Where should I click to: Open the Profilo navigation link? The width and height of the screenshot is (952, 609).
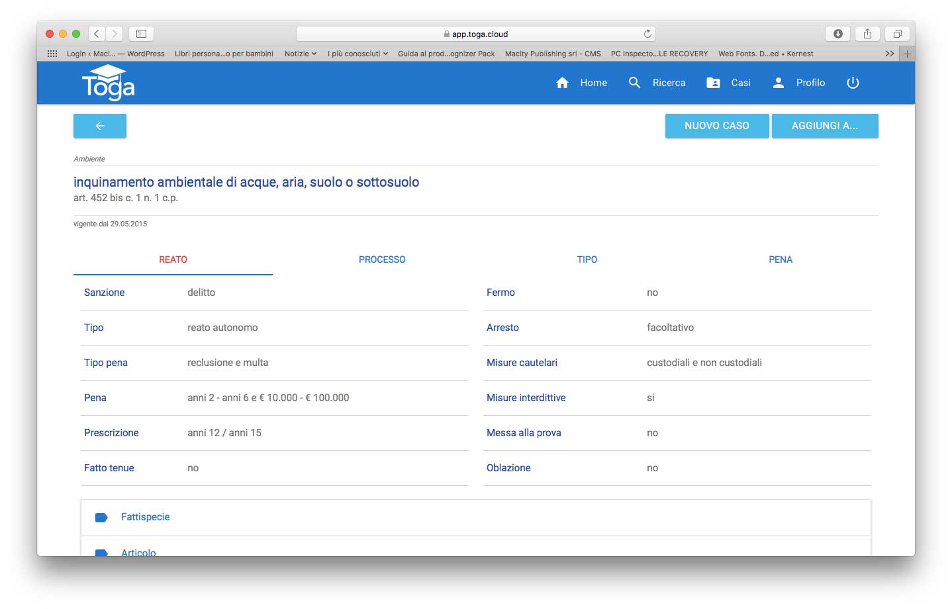coord(810,83)
